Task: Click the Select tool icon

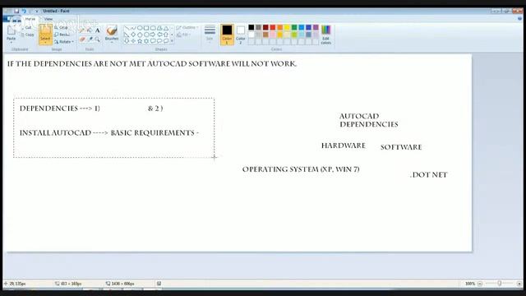Action: point(45,30)
